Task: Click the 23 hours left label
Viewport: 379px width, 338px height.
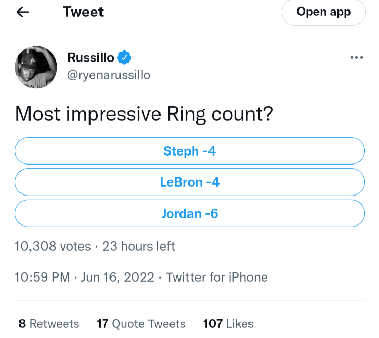Action: click(x=139, y=246)
